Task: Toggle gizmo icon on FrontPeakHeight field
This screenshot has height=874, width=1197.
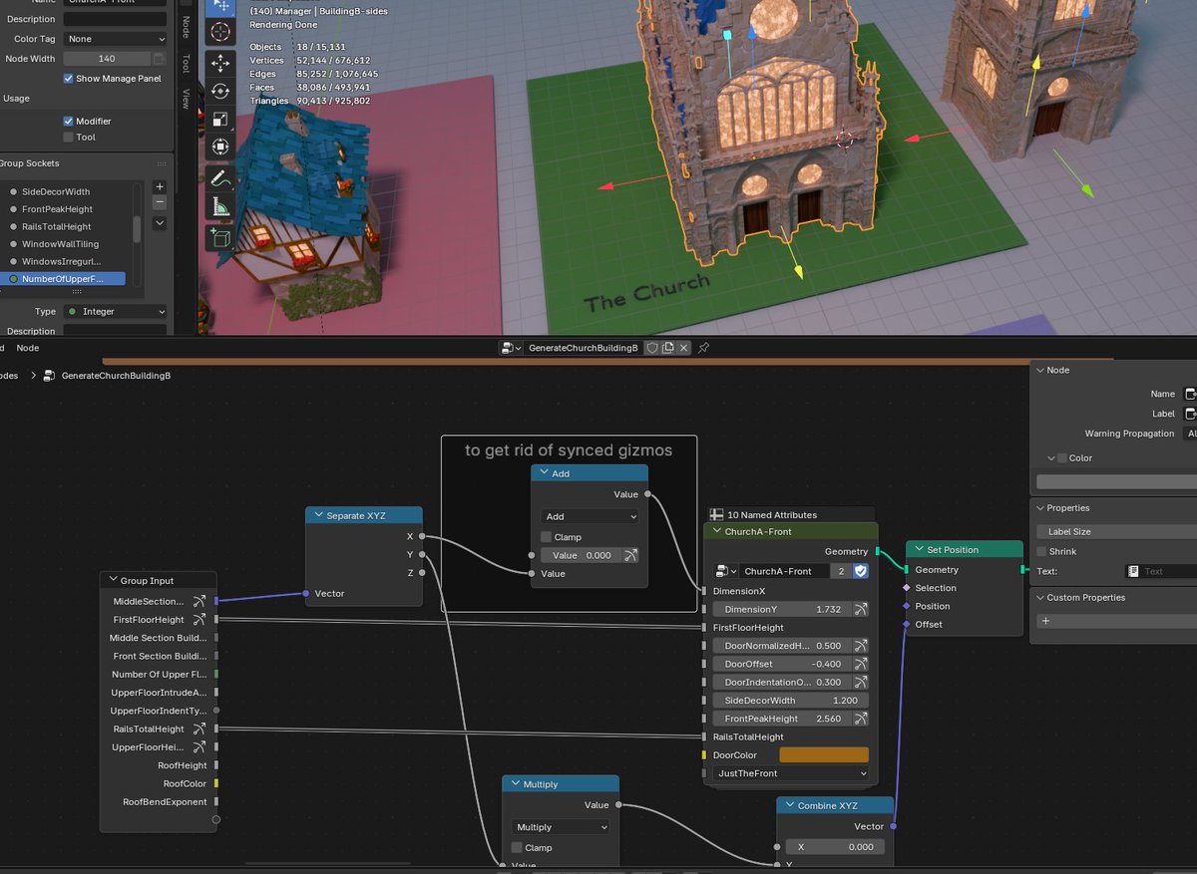Action: (860, 719)
